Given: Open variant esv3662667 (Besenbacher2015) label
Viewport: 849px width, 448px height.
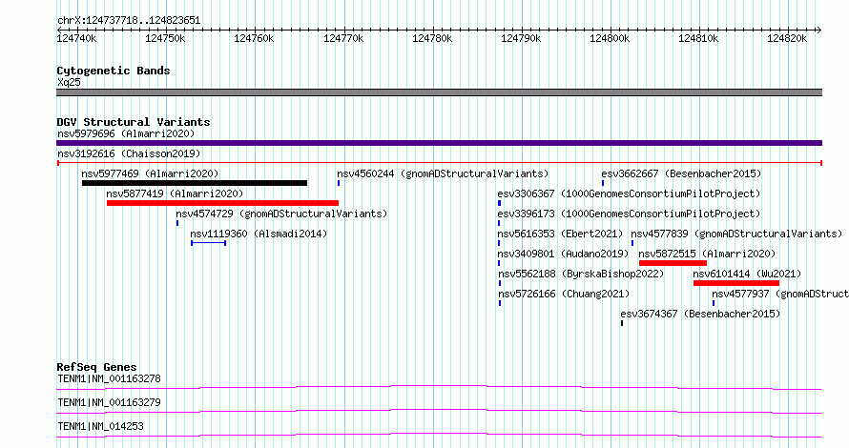Looking at the screenshot, I should tap(681, 173).
